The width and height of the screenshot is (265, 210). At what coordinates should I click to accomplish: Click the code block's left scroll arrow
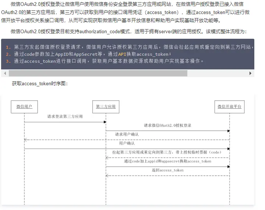(x=5, y=73)
